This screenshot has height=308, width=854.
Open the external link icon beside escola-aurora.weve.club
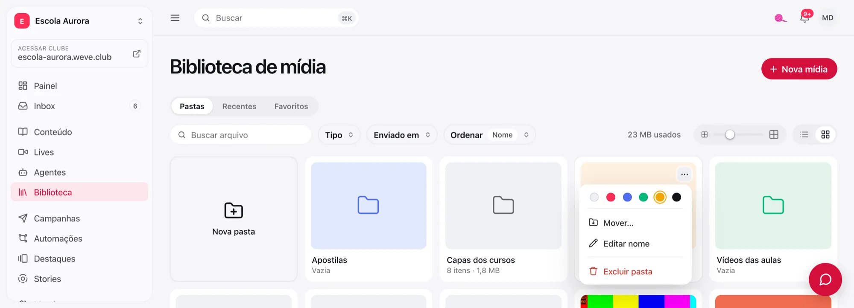point(137,54)
